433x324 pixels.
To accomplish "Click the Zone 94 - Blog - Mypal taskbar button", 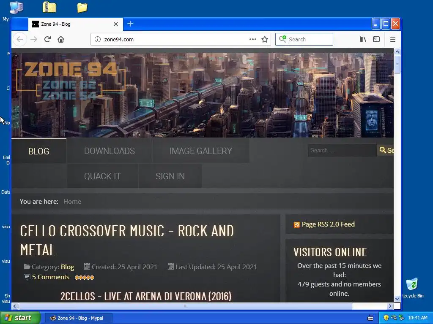I will tap(78, 318).
